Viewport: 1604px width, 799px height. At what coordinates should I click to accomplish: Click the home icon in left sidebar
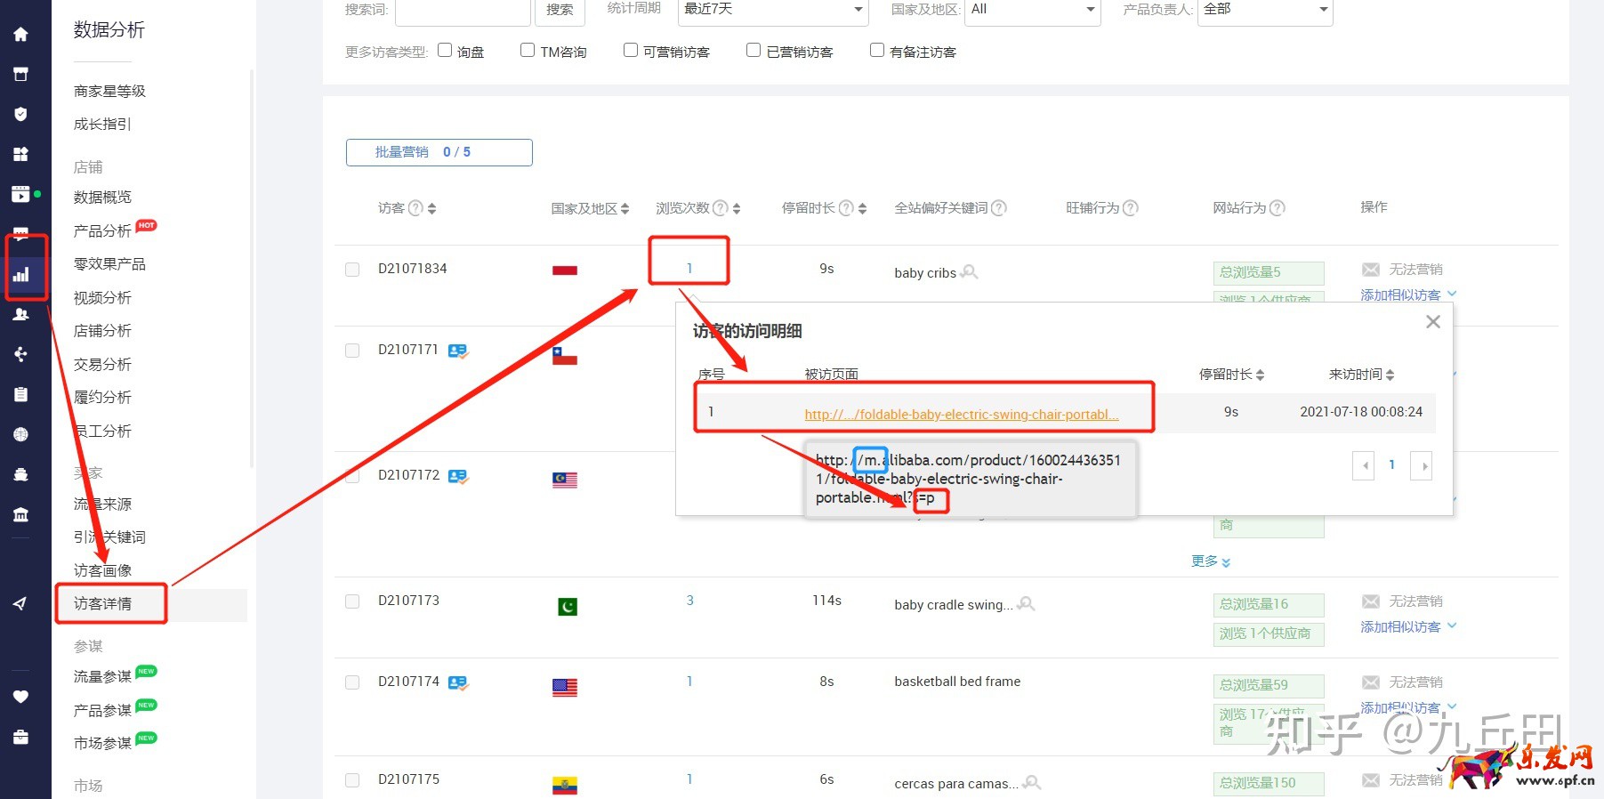(x=20, y=34)
